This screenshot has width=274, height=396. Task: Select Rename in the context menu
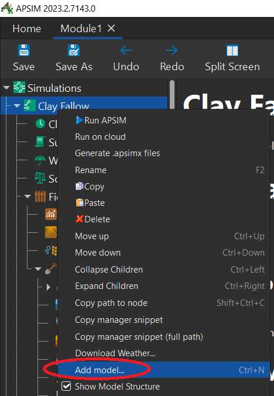pos(164,170)
